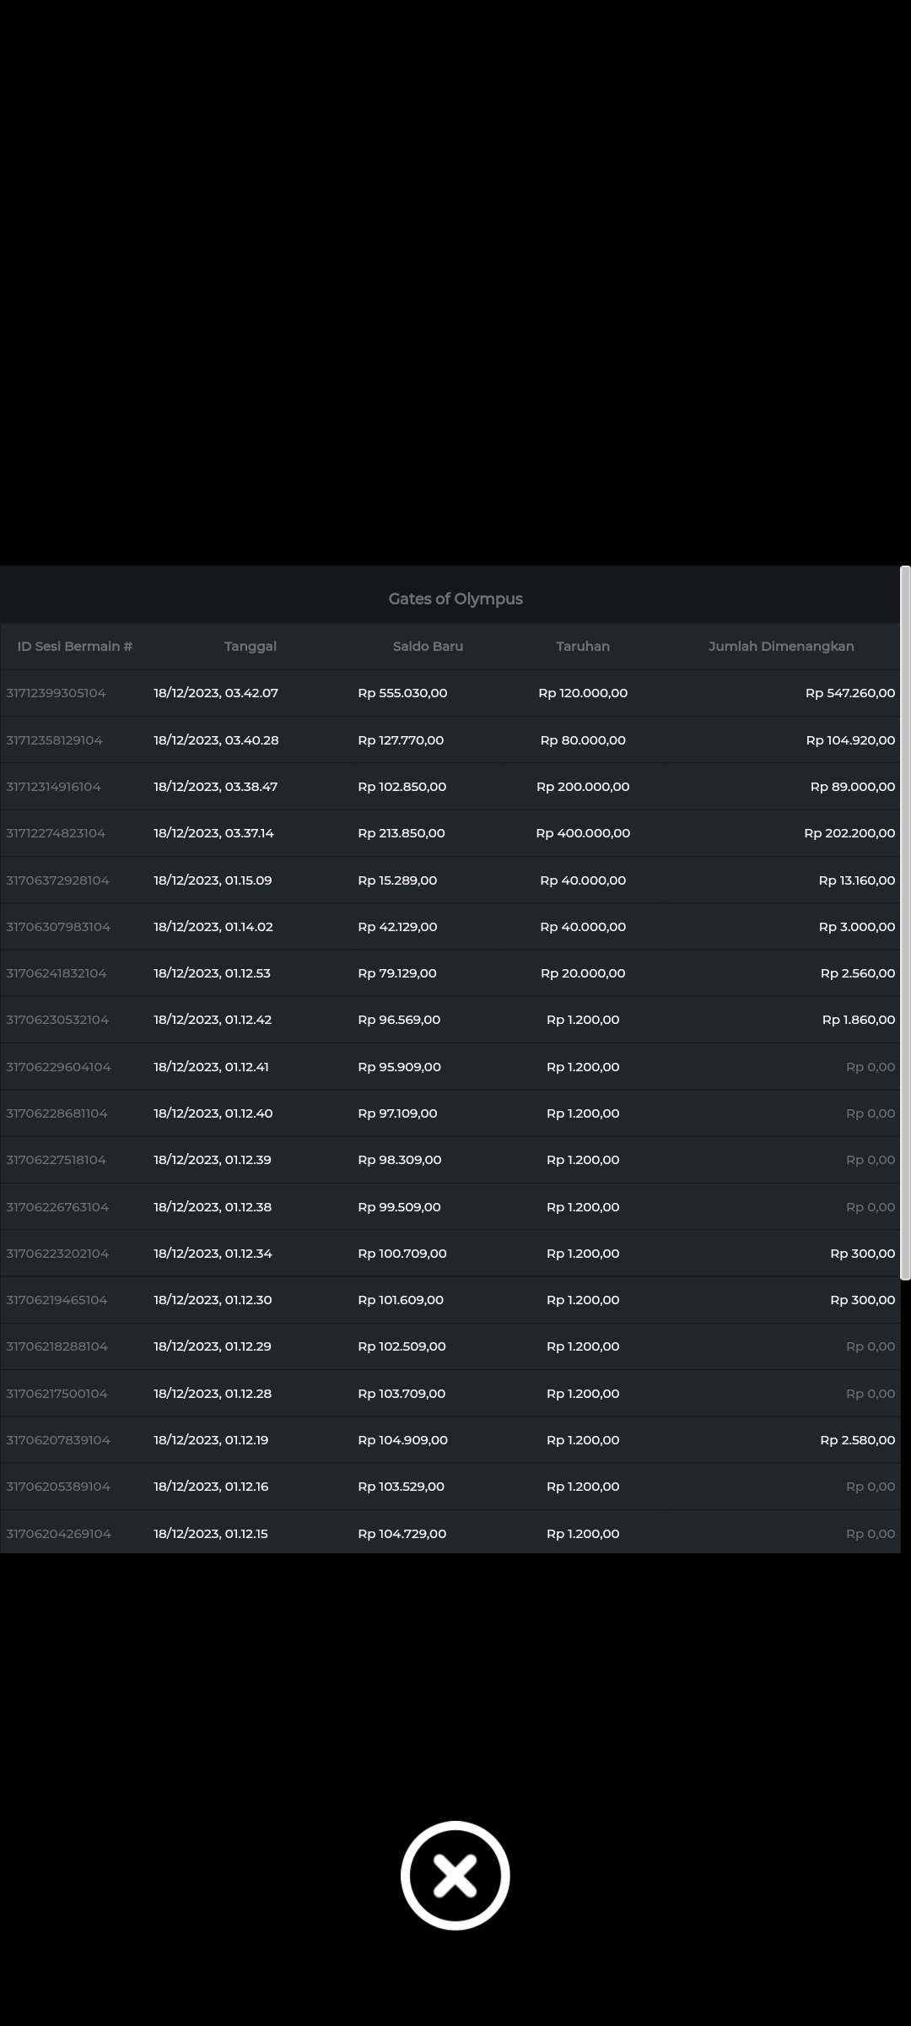Select the Tanggal column header

(x=251, y=646)
